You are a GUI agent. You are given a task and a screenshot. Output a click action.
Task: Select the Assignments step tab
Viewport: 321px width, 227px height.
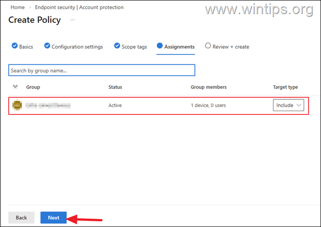[x=176, y=46]
